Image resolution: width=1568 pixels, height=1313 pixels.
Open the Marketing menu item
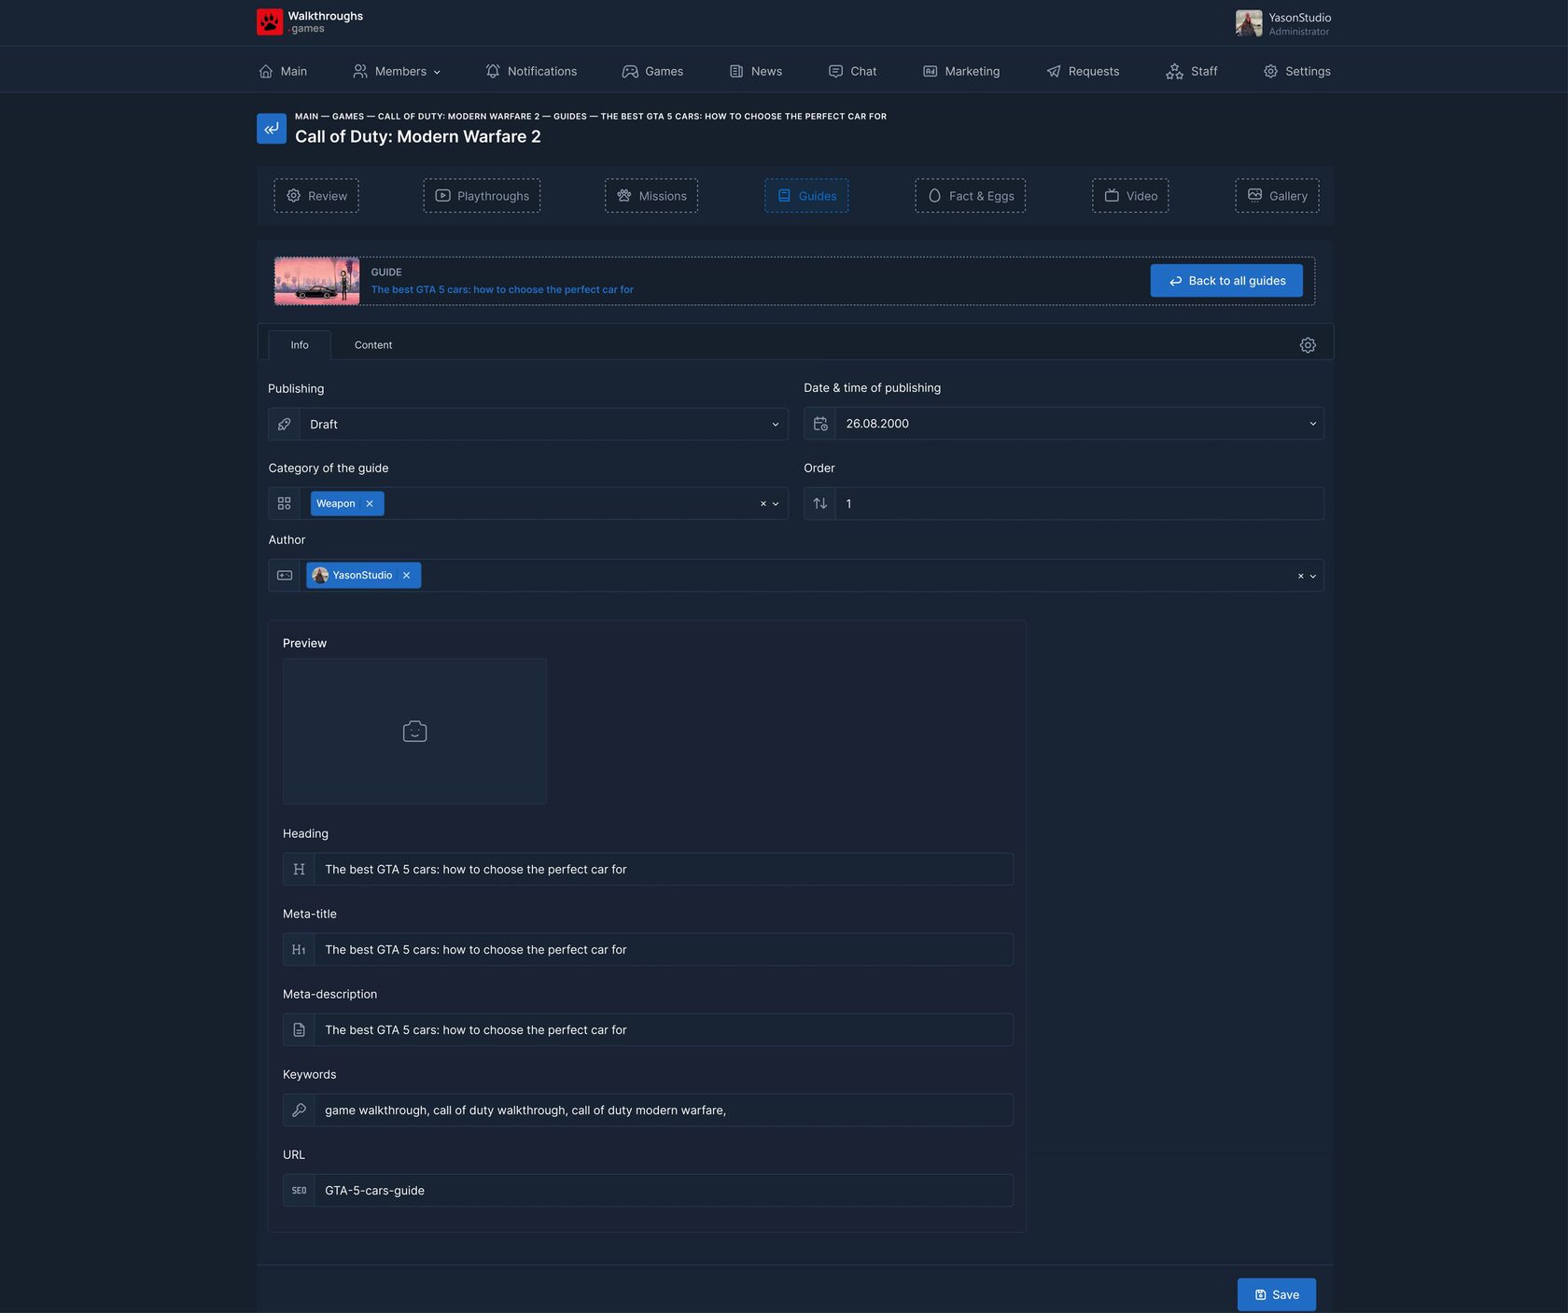coord(960,71)
